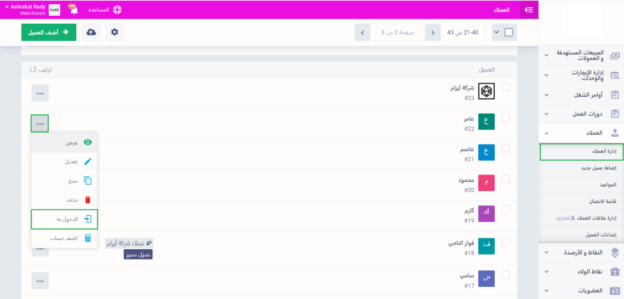Click the three-dots menu for سامي
Image resolution: width=624 pixels, height=299 pixels.
pos(40,280)
